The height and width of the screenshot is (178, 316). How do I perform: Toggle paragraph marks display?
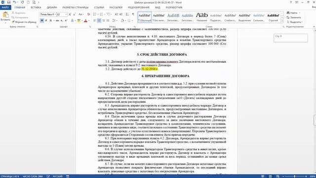click(x=133, y=14)
